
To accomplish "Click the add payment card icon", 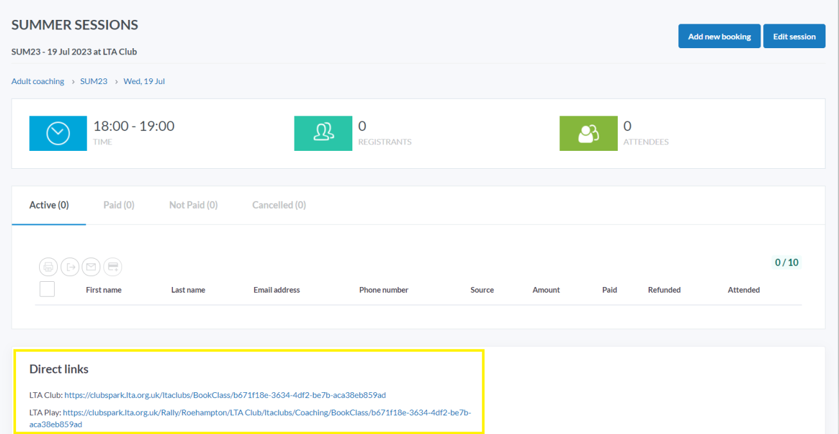I will click(x=113, y=266).
